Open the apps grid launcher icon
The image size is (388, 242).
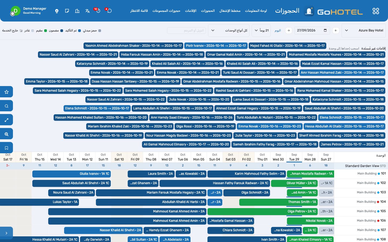[376, 11]
